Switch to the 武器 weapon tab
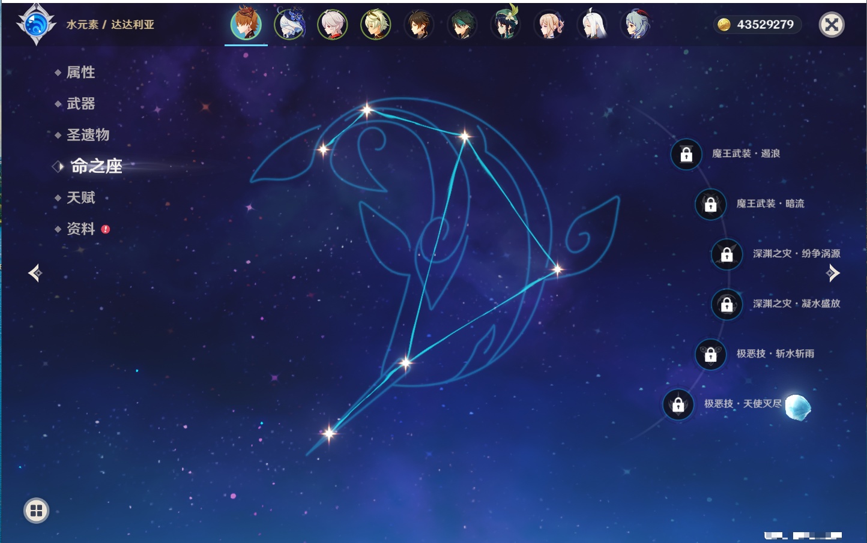This screenshot has width=867, height=543. click(80, 104)
